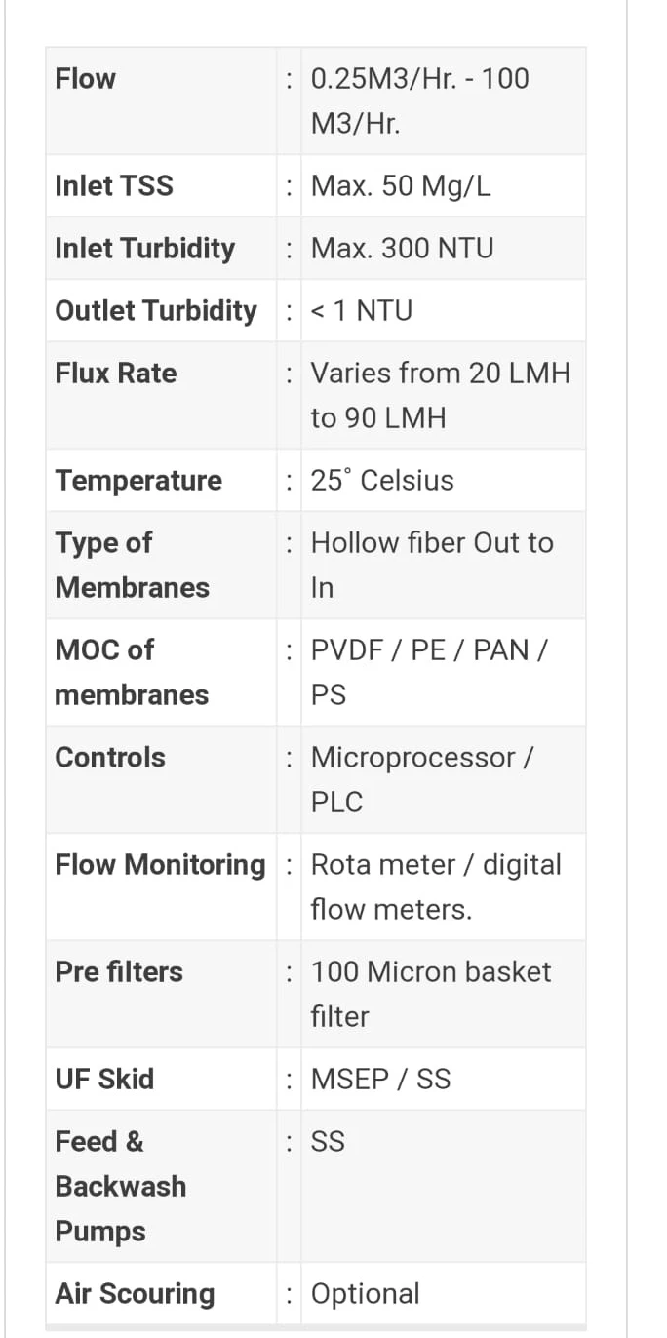Select the < 1 NTU value
Image resolution: width=667 pixels, height=1338 pixels.
[x=362, y=310]
